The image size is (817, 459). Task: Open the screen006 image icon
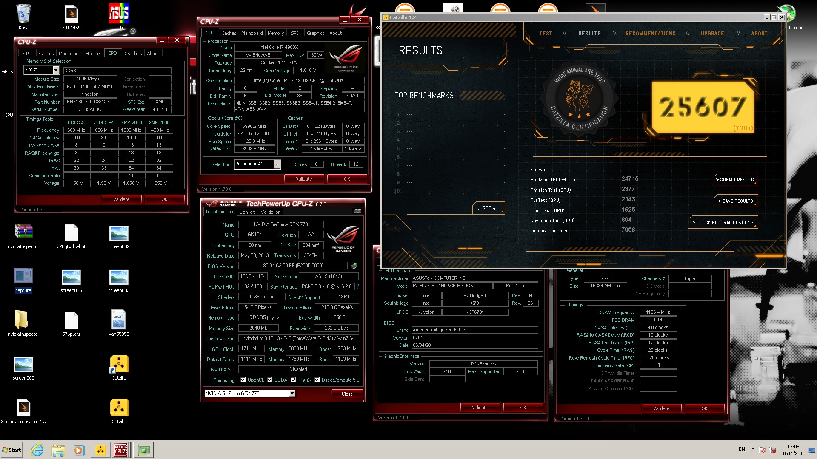coord(71,280)
